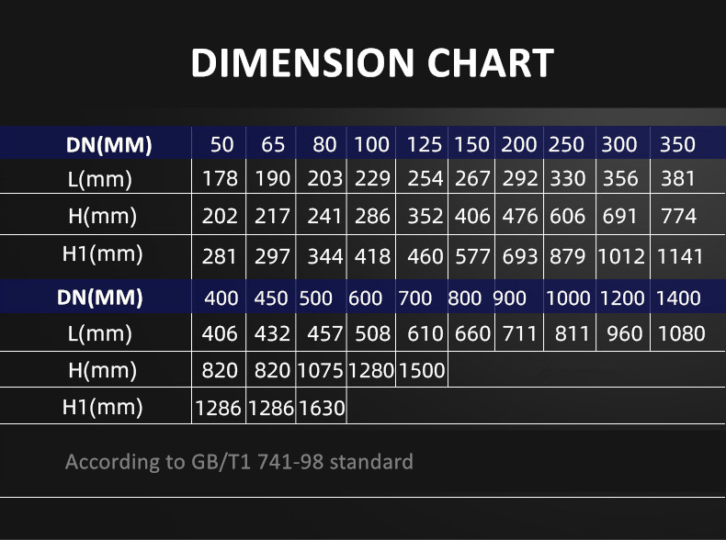Click the L value 811

click(572, 333)
